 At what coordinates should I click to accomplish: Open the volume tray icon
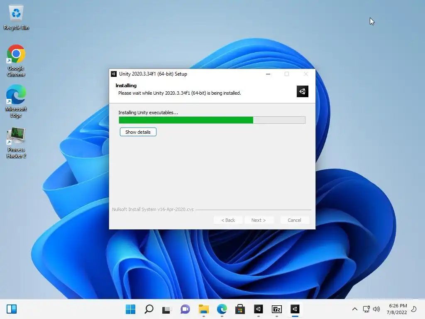(x=376, y=309)
